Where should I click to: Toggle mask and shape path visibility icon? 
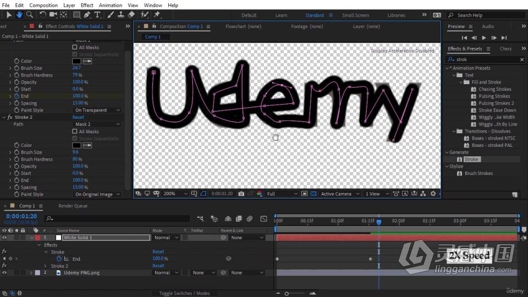pyautogui.click(x=204, y=194)
